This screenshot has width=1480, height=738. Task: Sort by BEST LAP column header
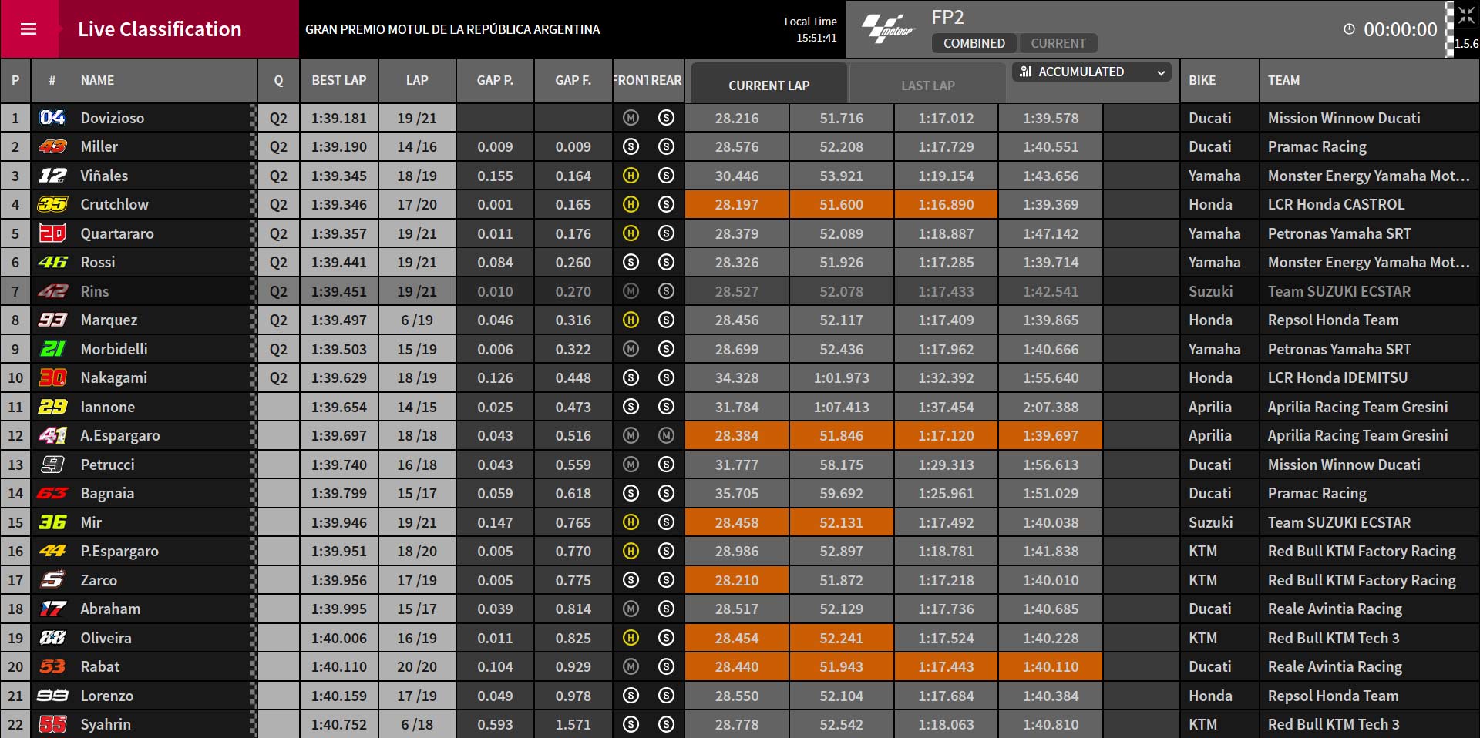[x=339, y=80]
